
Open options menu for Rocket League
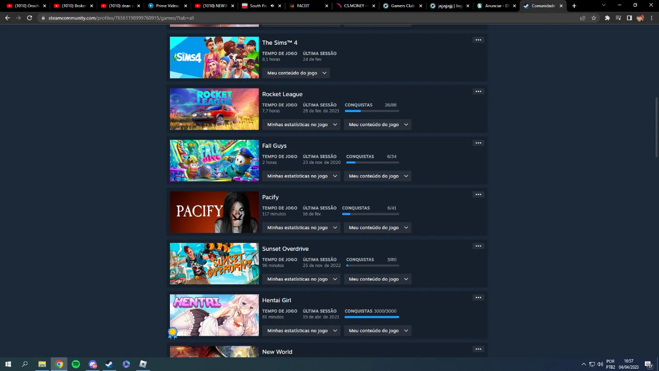coord(478,91)
